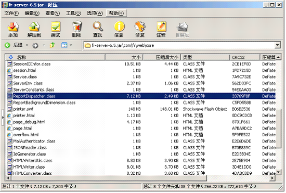The width and height of the screenshot is (286, 193).
Task: Click the Shockwave Flash Object type cell
Action: click(205, 109)
